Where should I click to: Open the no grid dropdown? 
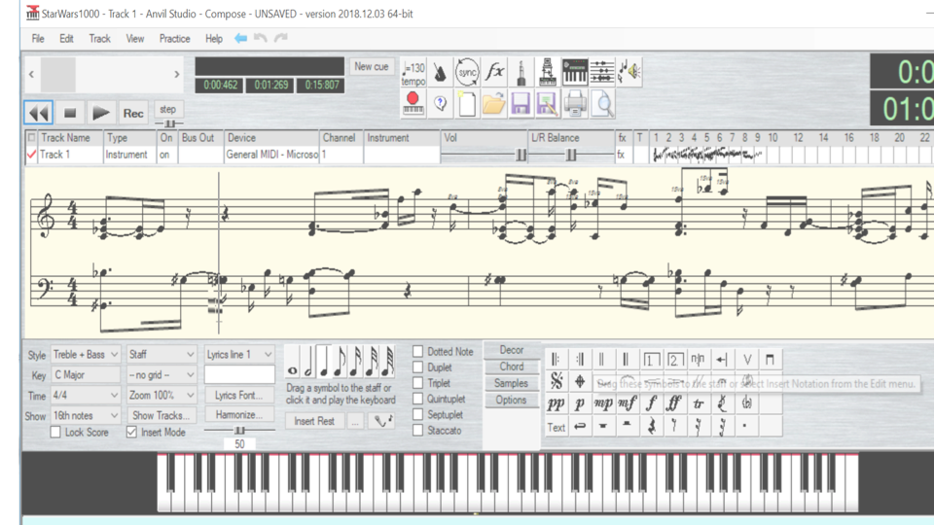162,374
